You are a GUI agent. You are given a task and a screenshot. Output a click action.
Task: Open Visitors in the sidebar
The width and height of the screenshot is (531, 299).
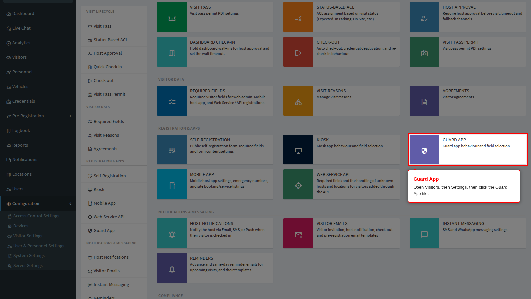(38, 57)
